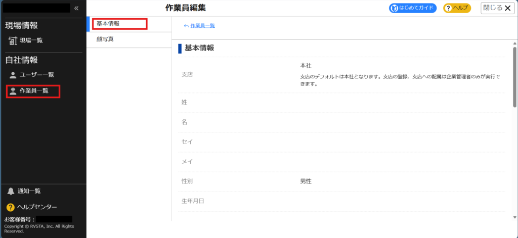Viewport: 518px width, 238px height.
Task: Click the help center question mark icon
Action: pos(11,207)
